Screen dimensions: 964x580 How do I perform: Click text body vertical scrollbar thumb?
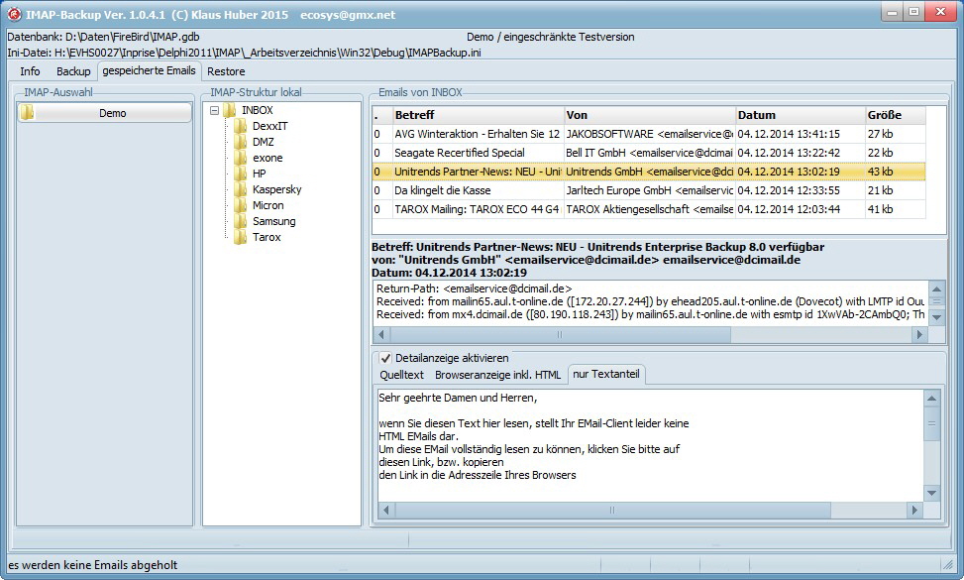931,423
